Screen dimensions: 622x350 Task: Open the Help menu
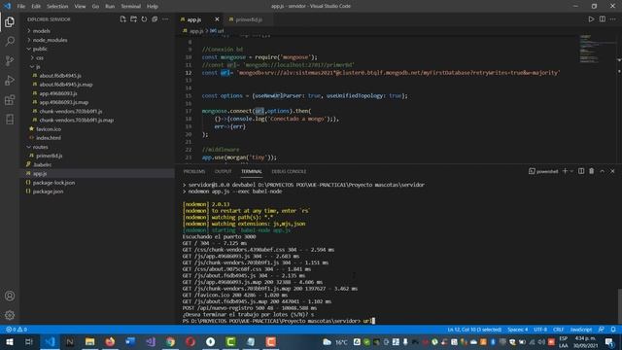point(153,7)
